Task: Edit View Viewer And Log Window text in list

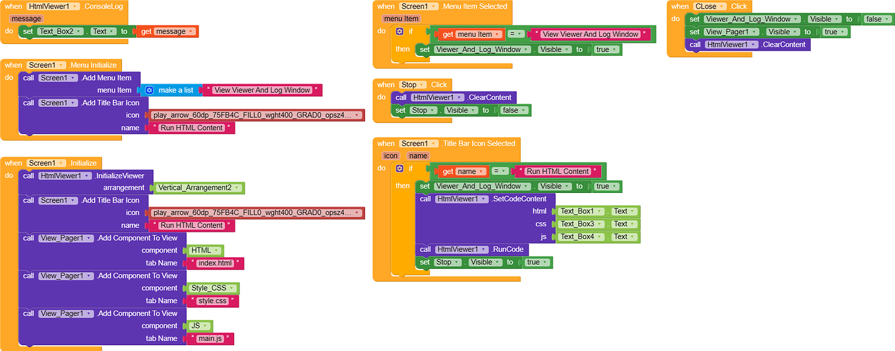Action: tap(262, 90)
